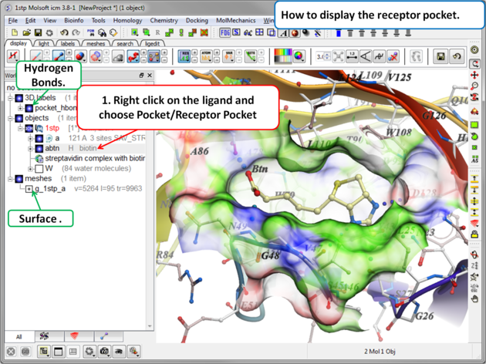Click the distance measurement tool

point(352,57)
